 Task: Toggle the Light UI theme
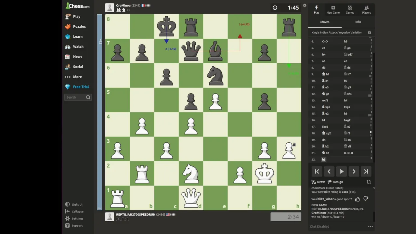click(74, 204)
